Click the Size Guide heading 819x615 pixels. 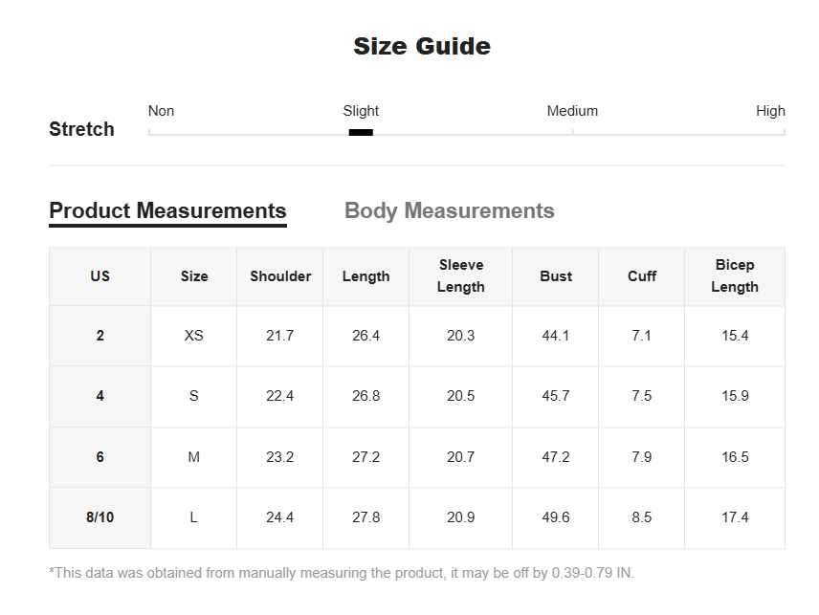(422, 46)
